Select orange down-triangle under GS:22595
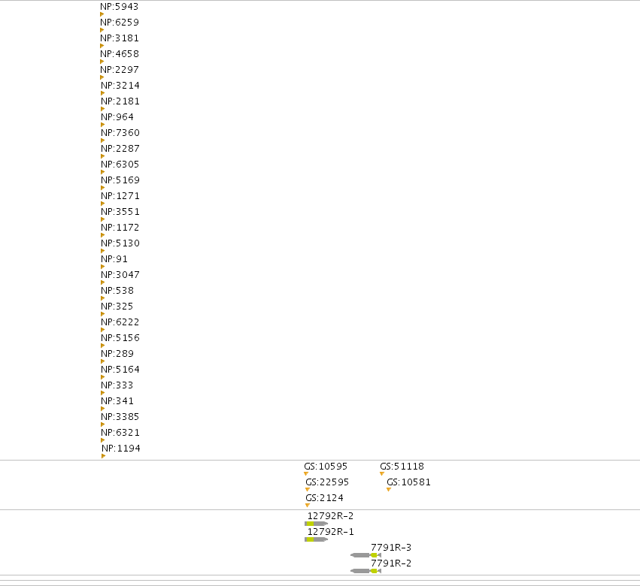The image size is (640, 586). [308, 490]
